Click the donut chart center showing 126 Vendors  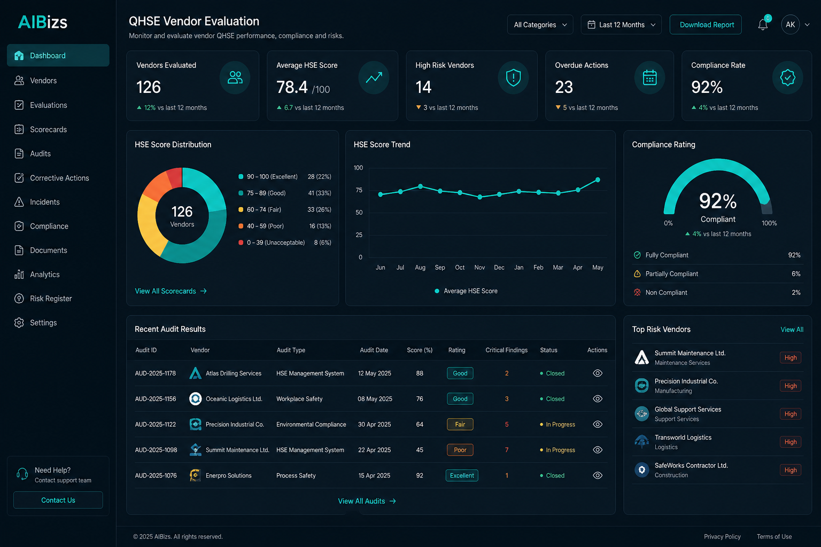[x=182, y=216]
